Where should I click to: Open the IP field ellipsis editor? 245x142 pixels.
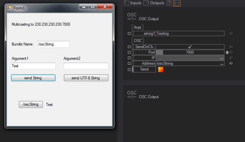(222, 58)
